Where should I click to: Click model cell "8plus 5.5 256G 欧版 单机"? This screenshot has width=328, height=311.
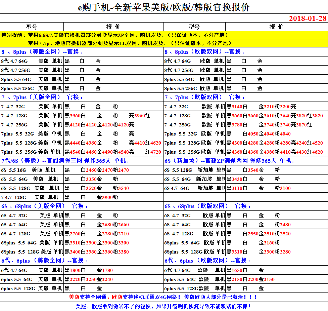(194, 88)
